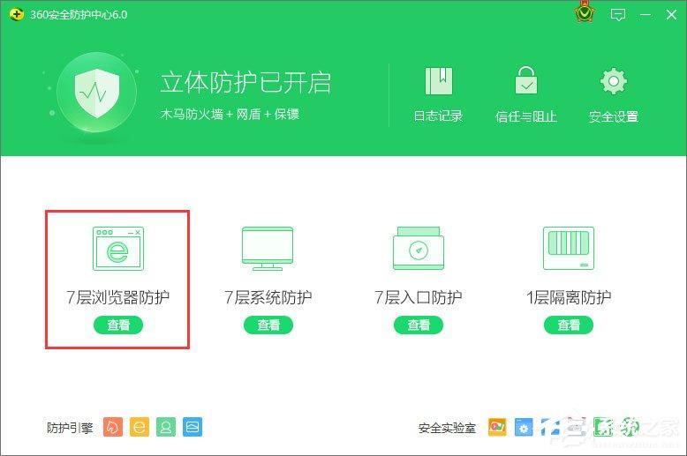View 7层浏览器防护 details with 查看

click(118, 325)
